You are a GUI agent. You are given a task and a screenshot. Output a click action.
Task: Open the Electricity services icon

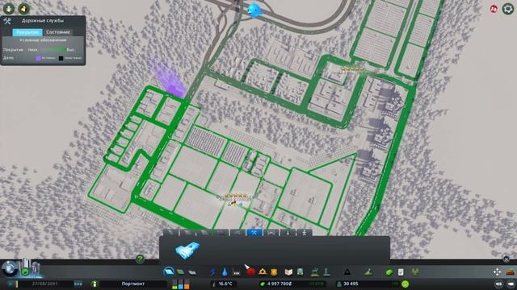pyautogui.click(x=213, y=272)
